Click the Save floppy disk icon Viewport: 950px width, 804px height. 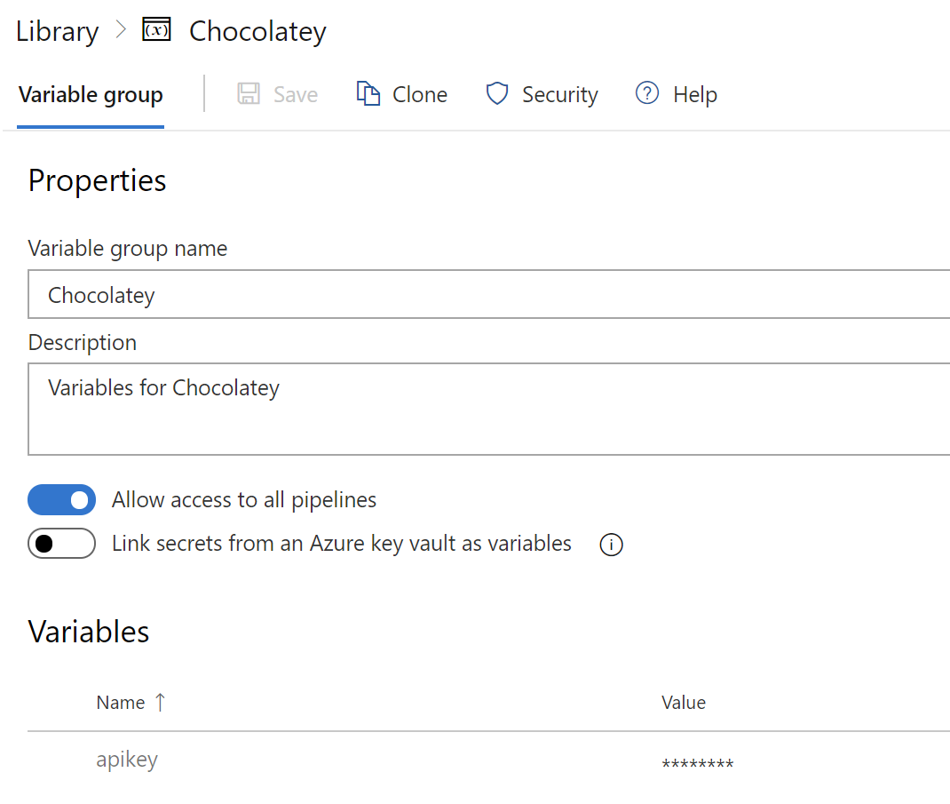pos(249,94)
